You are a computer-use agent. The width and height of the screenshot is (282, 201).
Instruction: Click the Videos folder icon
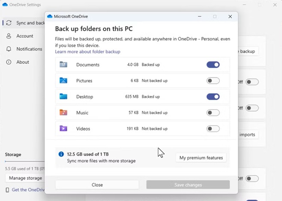63,128
